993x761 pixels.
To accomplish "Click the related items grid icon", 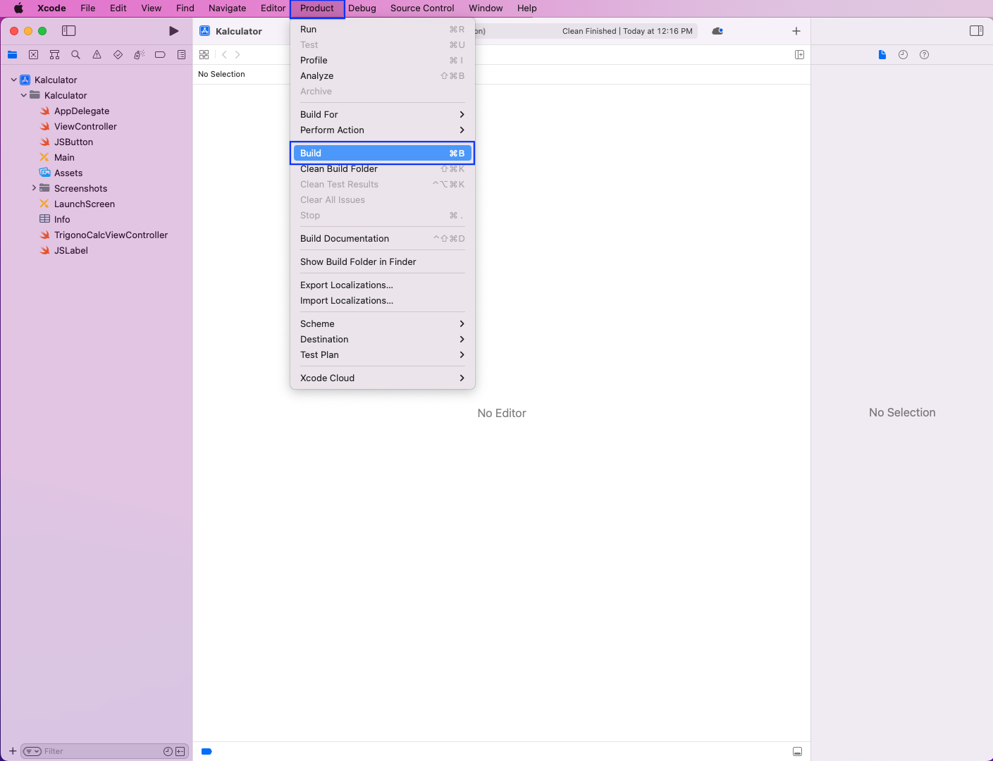I will pyautogui.click(x=204, y=54).
